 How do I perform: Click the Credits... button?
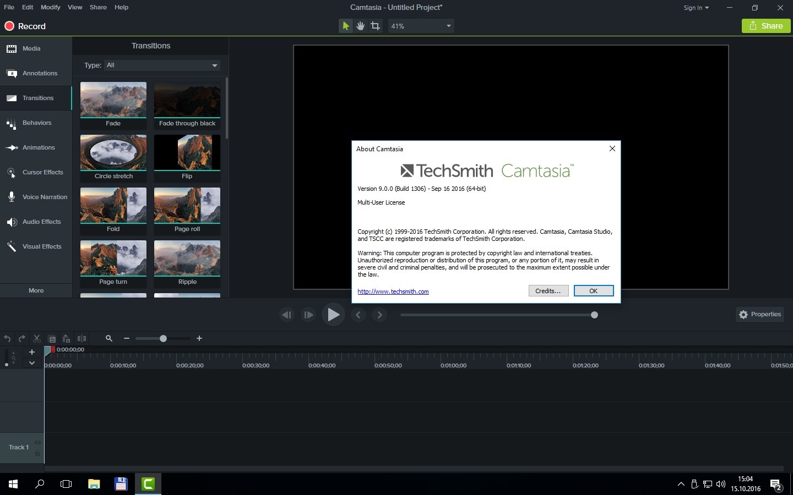tap(548, 291)
